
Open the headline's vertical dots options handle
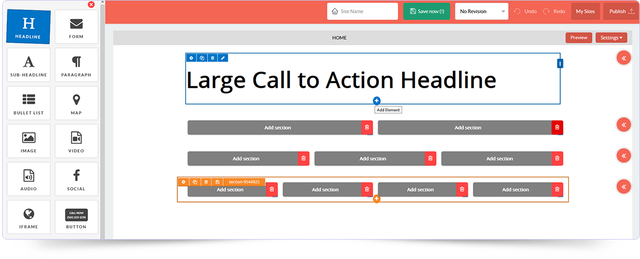click(560, 64)
